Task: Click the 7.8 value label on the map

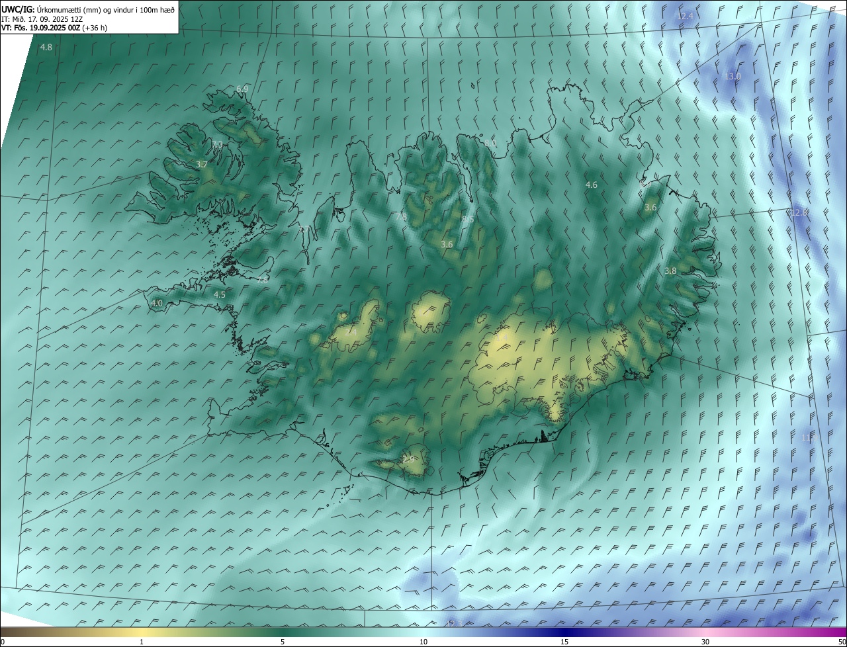Action: click(x=401, y=216)
